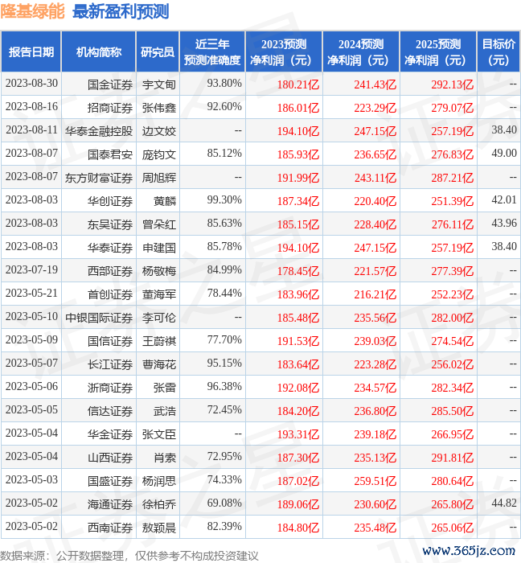Click researcher name 宇文甸
The height and width of the screenshot is (563, 521).
[159, 84]
